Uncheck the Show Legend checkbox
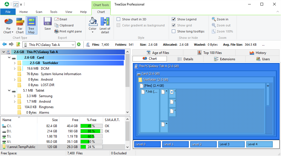The height and width of the screenshot is (156, 281). tap(174, 19)
